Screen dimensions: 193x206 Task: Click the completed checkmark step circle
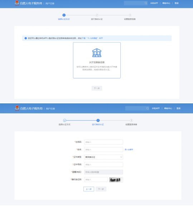click(64, 120)
